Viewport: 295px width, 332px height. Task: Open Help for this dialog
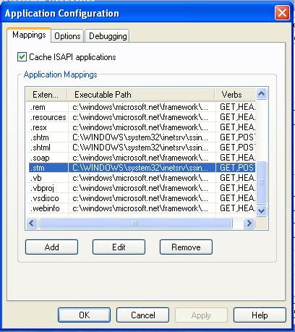pyautogui.click(x=260, y=315)
